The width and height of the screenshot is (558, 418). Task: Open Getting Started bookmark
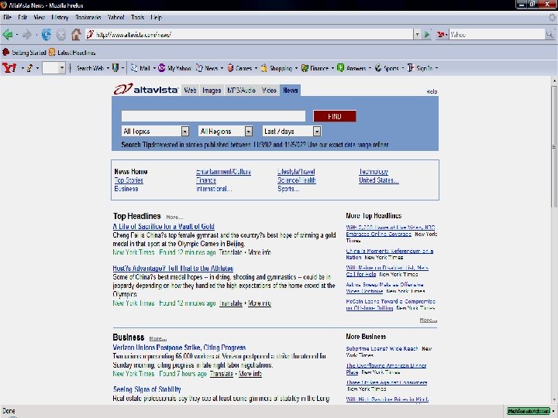click(x=24, y=53)
